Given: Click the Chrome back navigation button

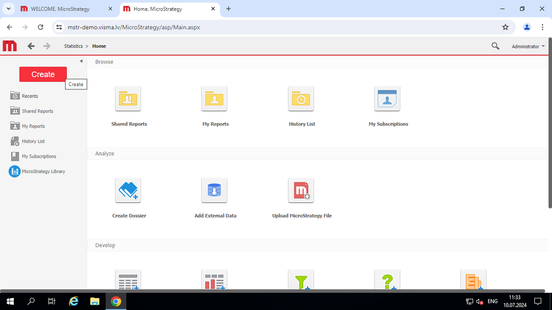Looking at the screenshot, I should [x=9, y=27].
